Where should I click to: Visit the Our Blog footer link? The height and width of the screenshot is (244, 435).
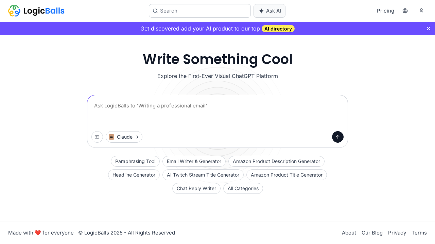pyautogui.click(x=372, y=233)
